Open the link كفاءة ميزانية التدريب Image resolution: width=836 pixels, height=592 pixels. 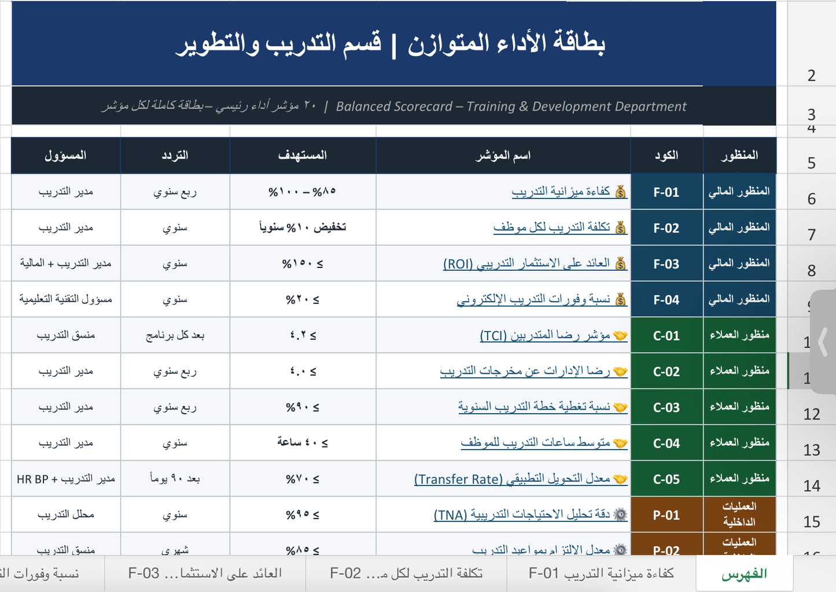pyautogui.click(x=561, y=192)
